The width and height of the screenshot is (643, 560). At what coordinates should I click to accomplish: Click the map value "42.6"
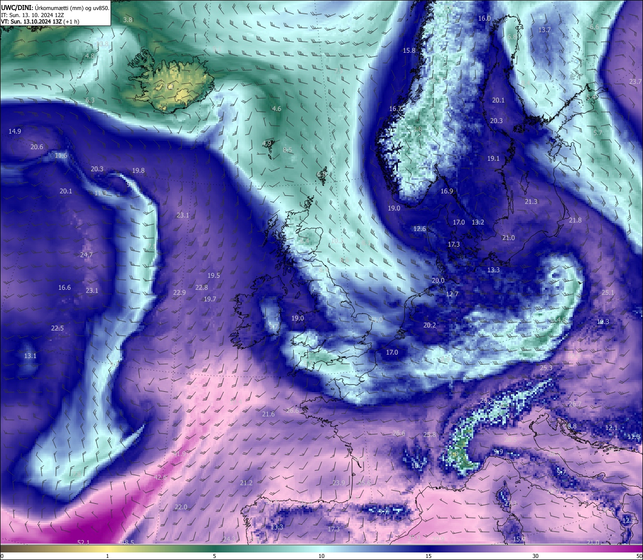160,477
